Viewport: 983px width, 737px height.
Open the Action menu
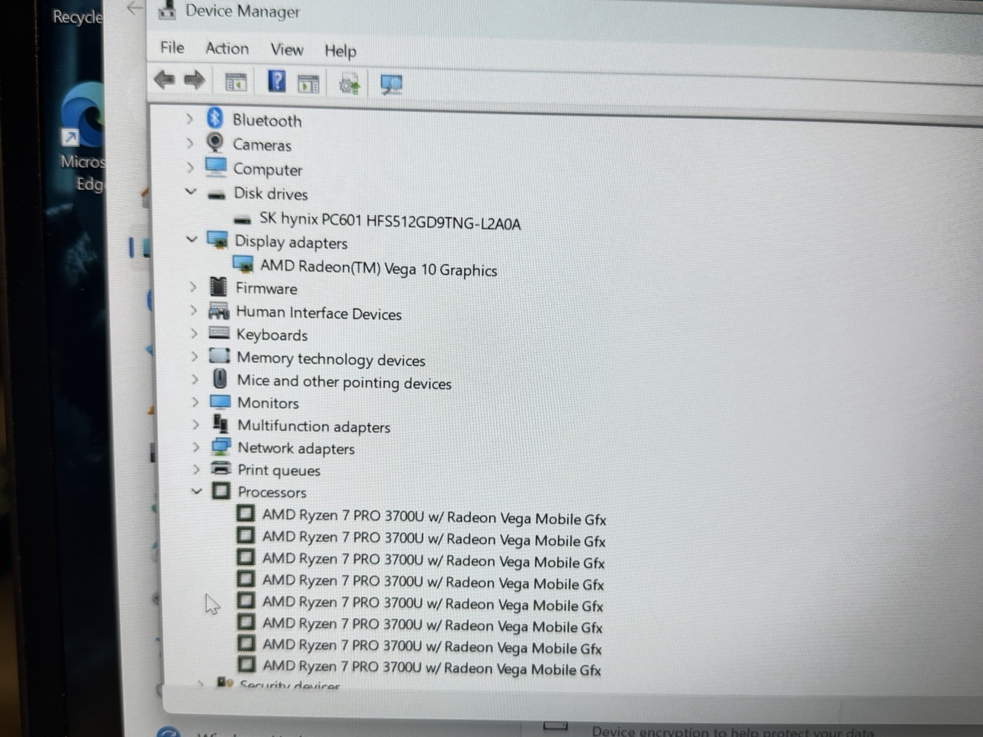click(x=227, y=49)
